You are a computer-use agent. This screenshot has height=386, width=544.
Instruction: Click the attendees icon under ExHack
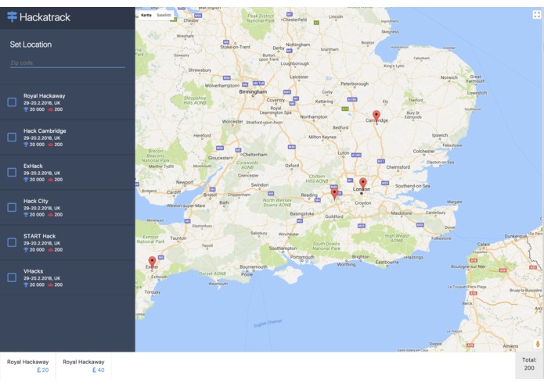pos(50,179)
